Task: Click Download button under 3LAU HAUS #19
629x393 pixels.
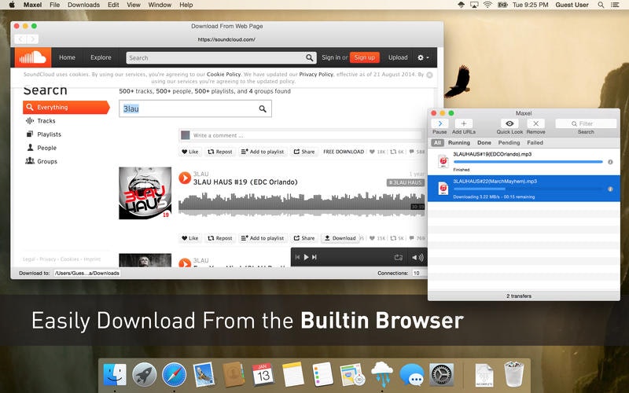Action: coord(340,238)
